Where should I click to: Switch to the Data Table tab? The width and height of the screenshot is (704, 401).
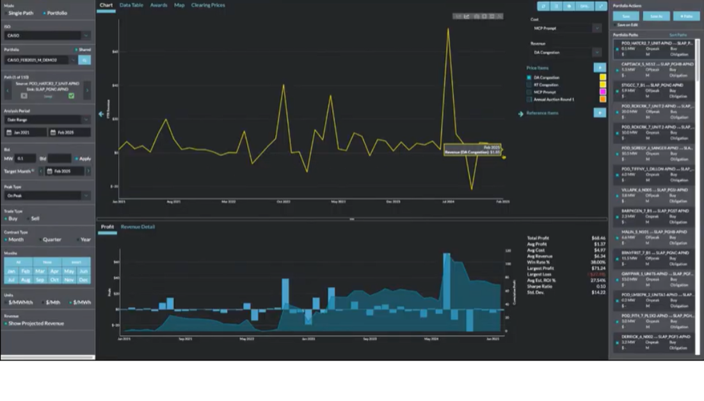pyautogui.click(x=131, y=5)
